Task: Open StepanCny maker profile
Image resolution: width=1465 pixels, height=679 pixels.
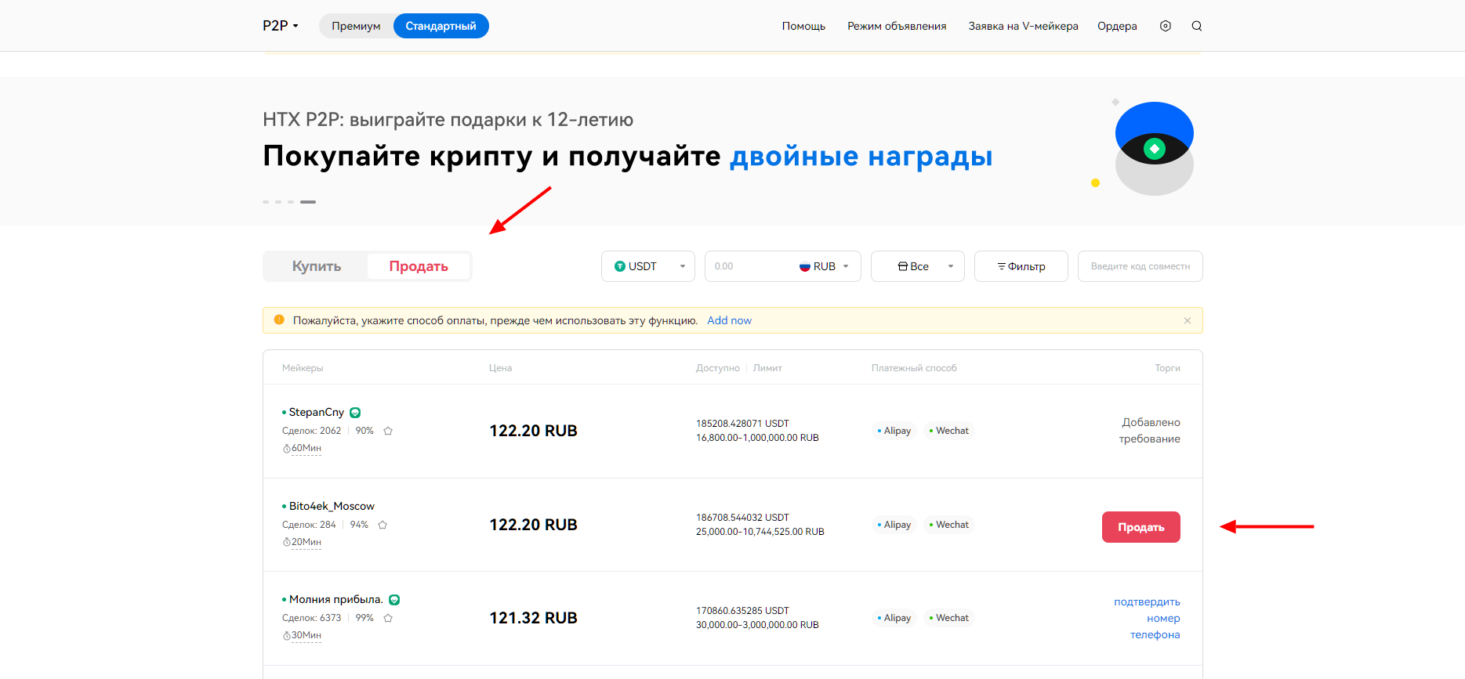Action: coord(316,412)
